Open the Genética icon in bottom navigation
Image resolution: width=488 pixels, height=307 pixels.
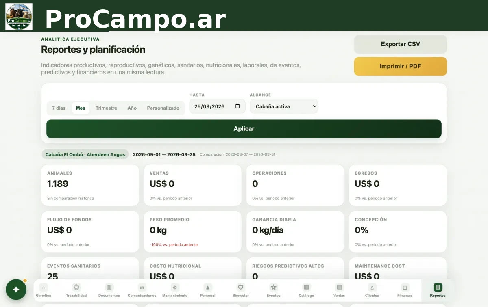click(44, 287)
